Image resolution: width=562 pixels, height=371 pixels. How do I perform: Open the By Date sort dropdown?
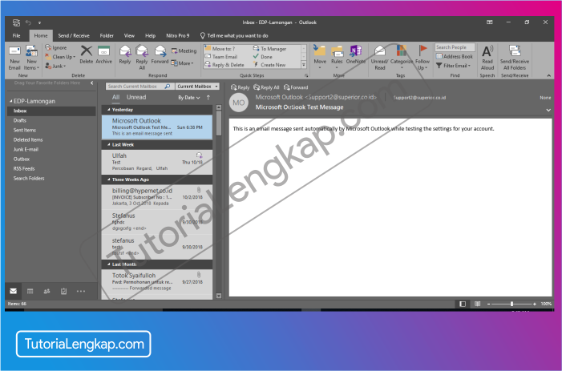pos(189,98)
